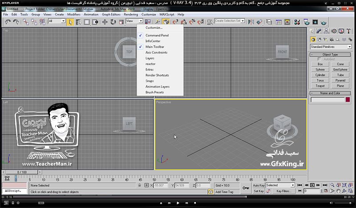Image resolution: width=356 pixels, height=208 pixels.
Task: Switch to the Display panel tab icon
Action: (x=341, y=31)
